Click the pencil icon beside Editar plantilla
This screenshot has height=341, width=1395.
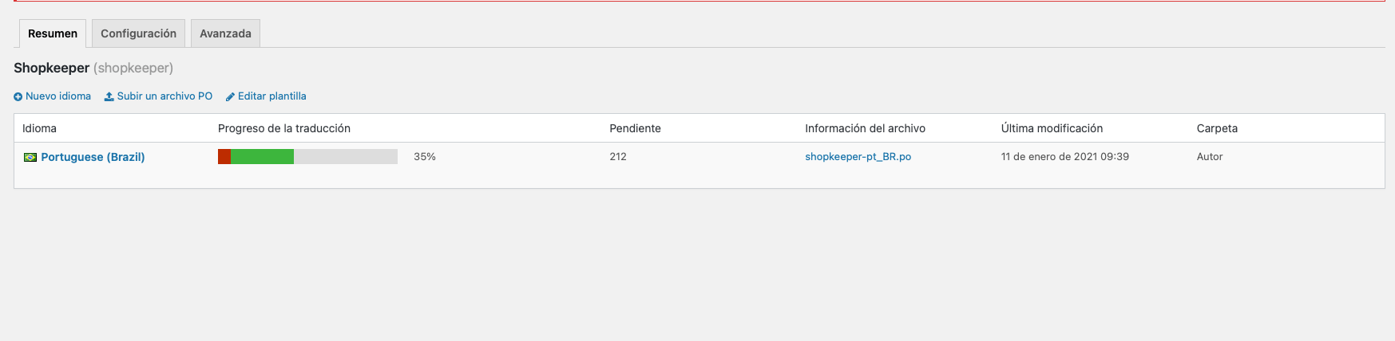coord(230,96)
